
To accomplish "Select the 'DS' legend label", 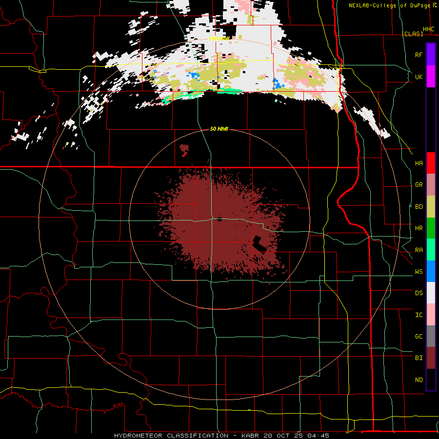I will (x=419, y=293).
